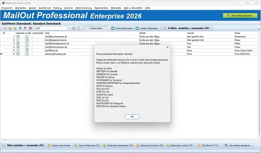261x153 pixels.
Task: Jump to Letzter Datensatz
Action: coord(147,28)
